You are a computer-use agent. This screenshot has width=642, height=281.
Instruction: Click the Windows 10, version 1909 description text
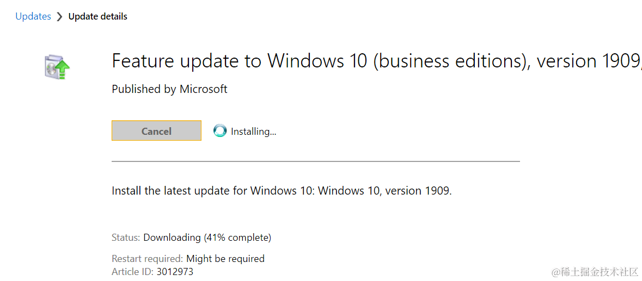click(x=384, y=191)
